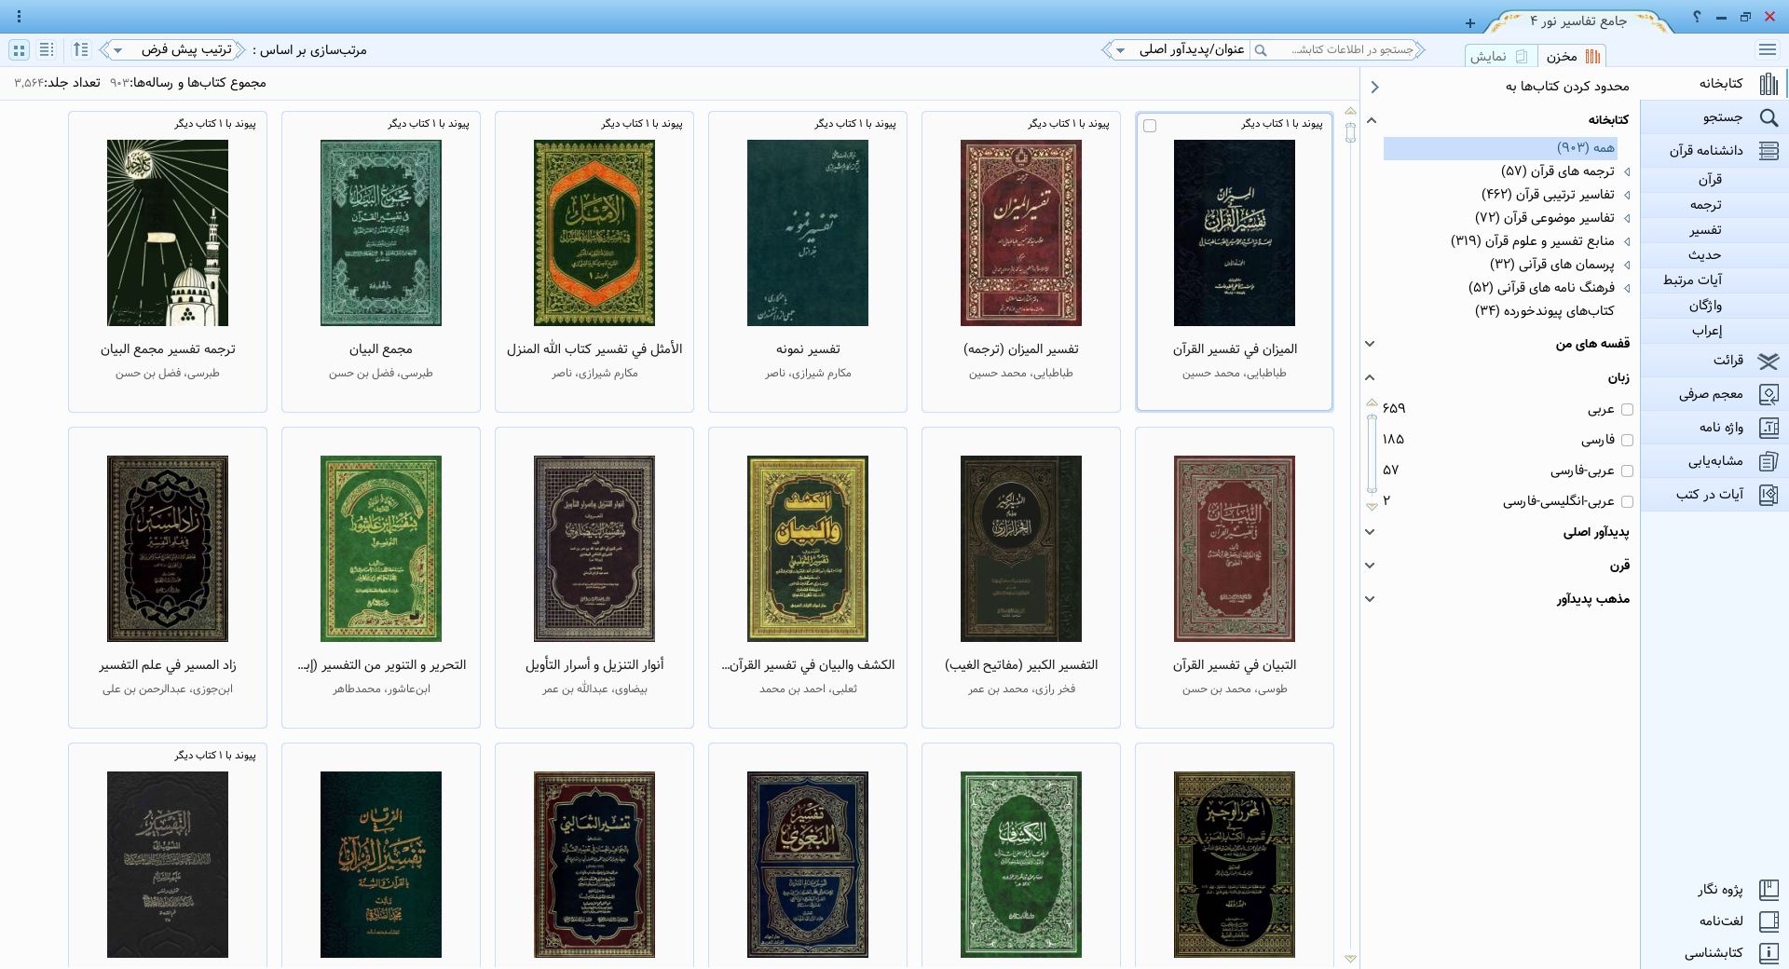Open the حدیث sidebar item
This screenshot has width=1789, height=969.
click(1704, 254)
